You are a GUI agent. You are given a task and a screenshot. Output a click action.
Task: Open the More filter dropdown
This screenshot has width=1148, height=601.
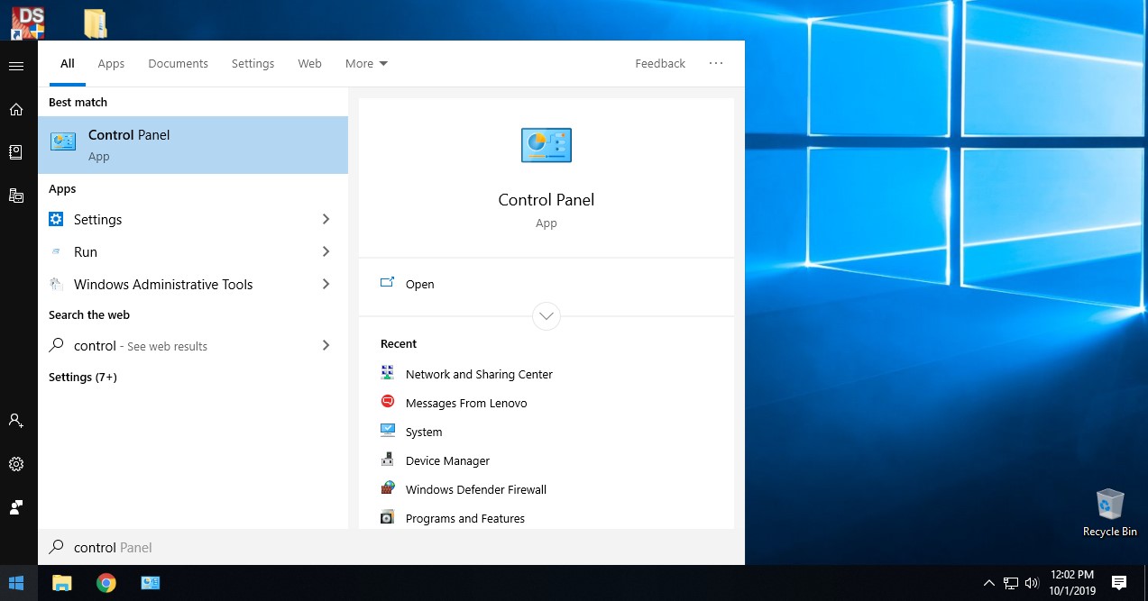[366, 63]
